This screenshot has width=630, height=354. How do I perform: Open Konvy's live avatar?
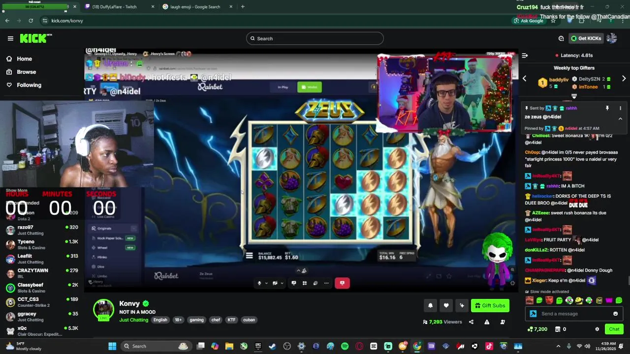(x=104, y=309)
